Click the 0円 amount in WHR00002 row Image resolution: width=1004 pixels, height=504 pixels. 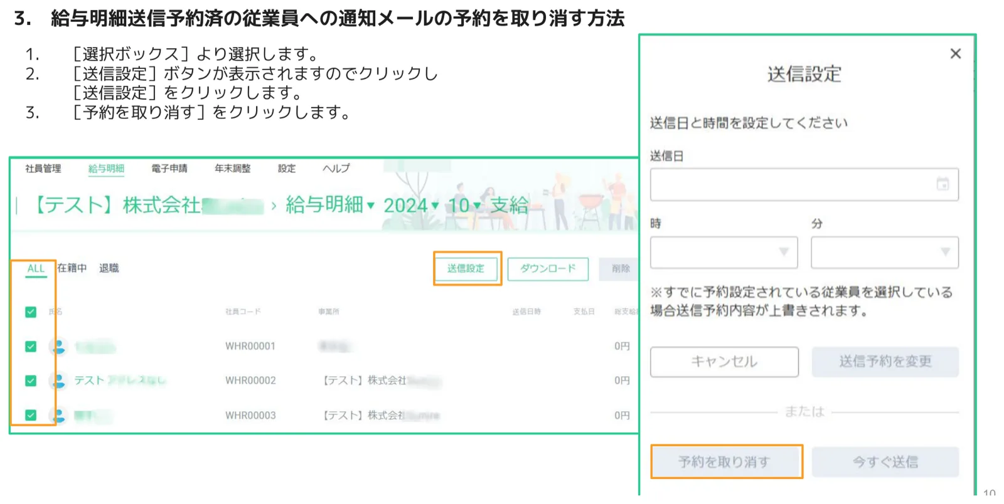pos(622,381)
